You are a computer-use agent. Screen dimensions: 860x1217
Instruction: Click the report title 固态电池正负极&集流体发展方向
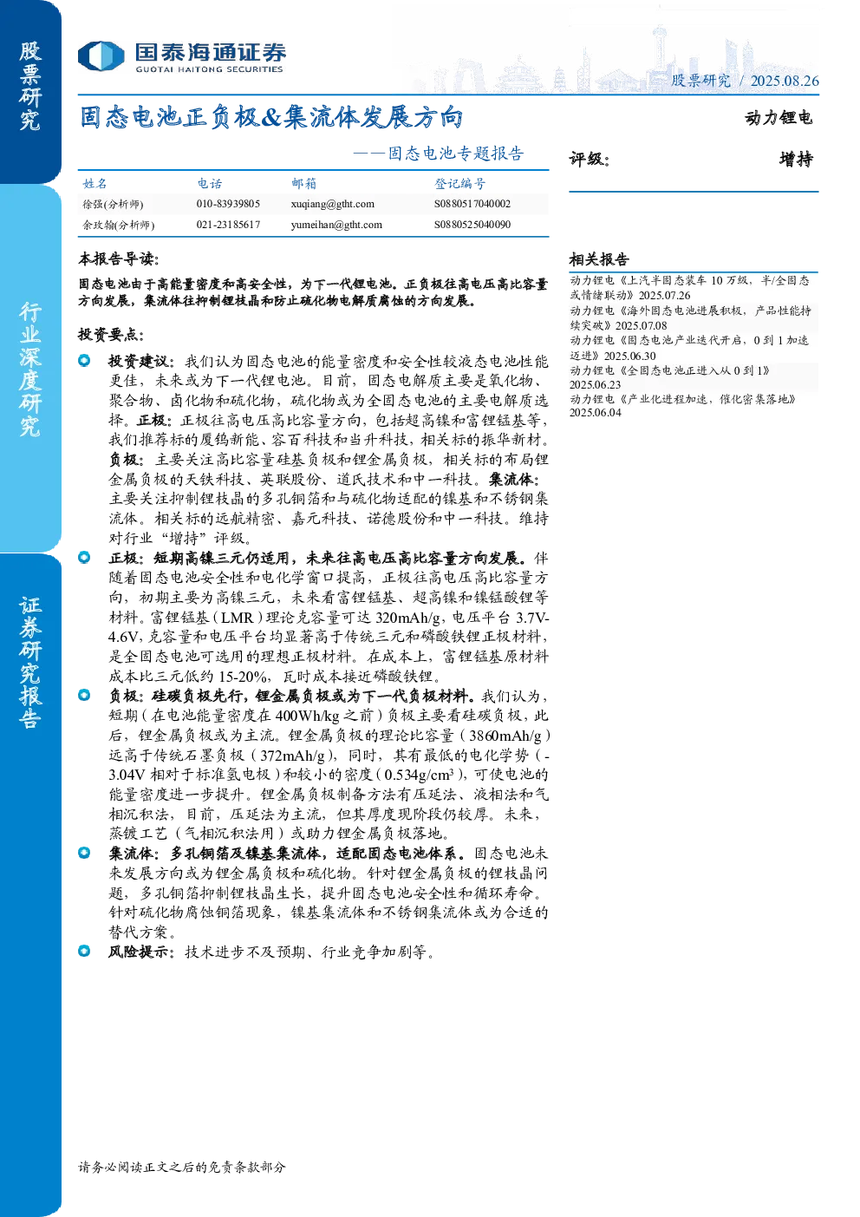point(271,117)
